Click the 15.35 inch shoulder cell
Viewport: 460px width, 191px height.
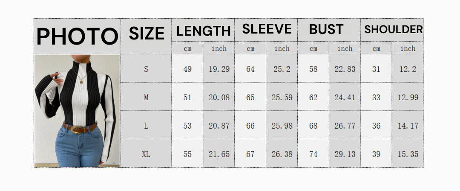pyautogui.click(x=408, y=154)
